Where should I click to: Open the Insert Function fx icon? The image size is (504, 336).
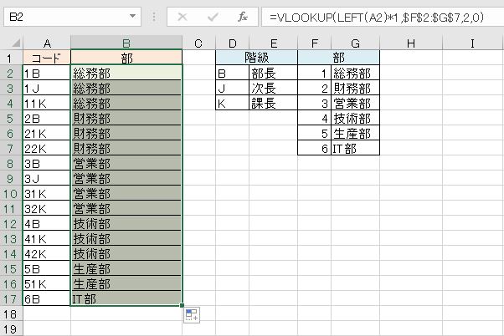tap(243, 17)
